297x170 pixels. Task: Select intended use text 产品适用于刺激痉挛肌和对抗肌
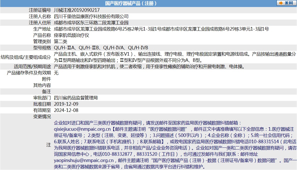(x=149, y=67)
